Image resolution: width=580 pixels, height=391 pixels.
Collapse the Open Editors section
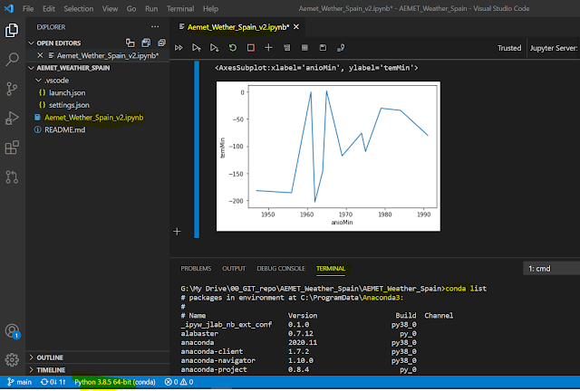(x=31, y=43)
